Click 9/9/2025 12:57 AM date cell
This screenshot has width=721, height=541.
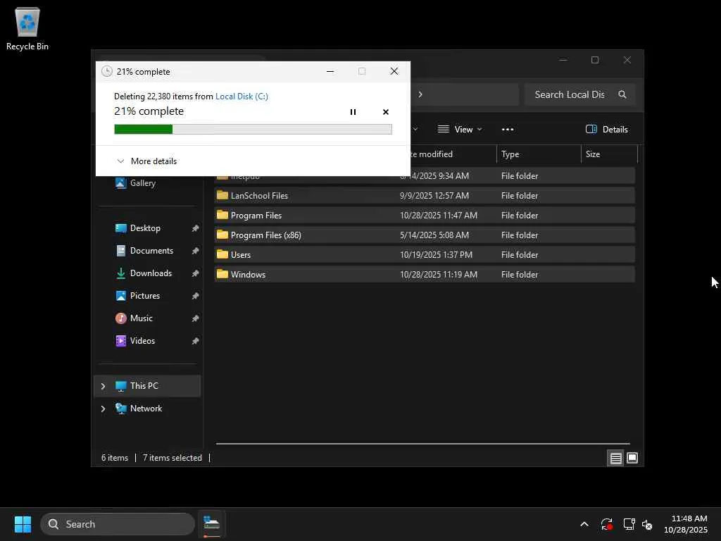434,196
